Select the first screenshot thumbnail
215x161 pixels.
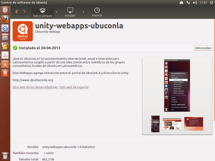tap(156, 124)
